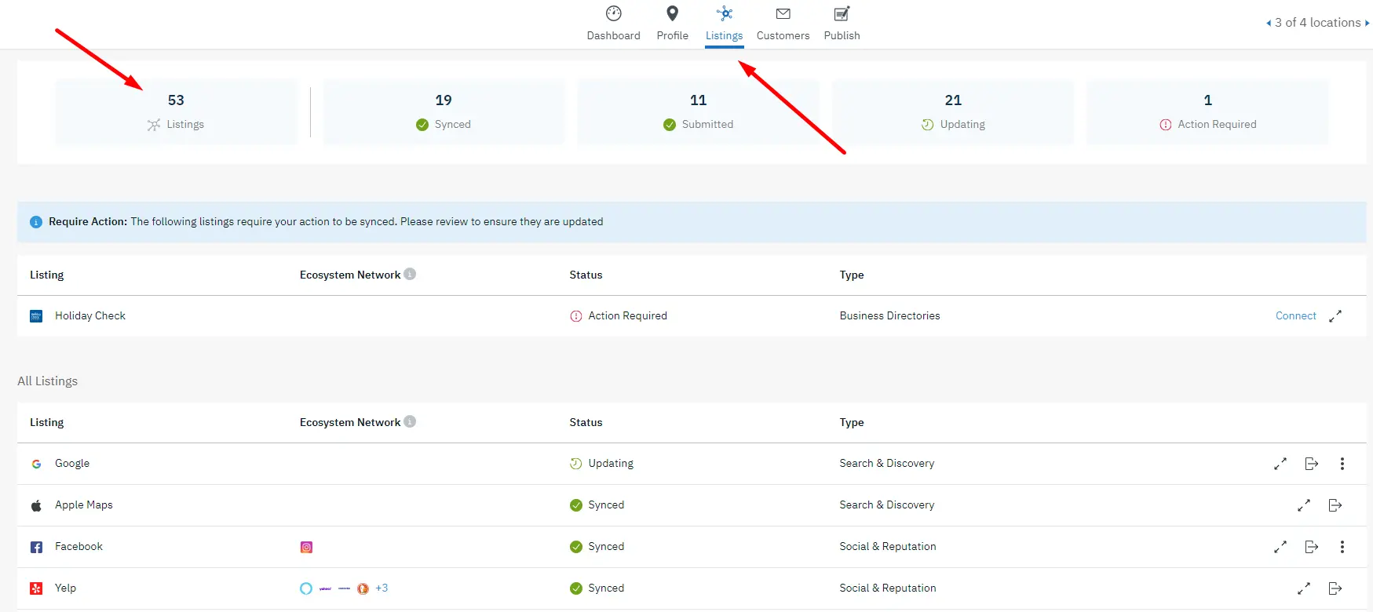
Task: Click the Alexa ring network icon in Yelp row
Action: pos(306,588)
